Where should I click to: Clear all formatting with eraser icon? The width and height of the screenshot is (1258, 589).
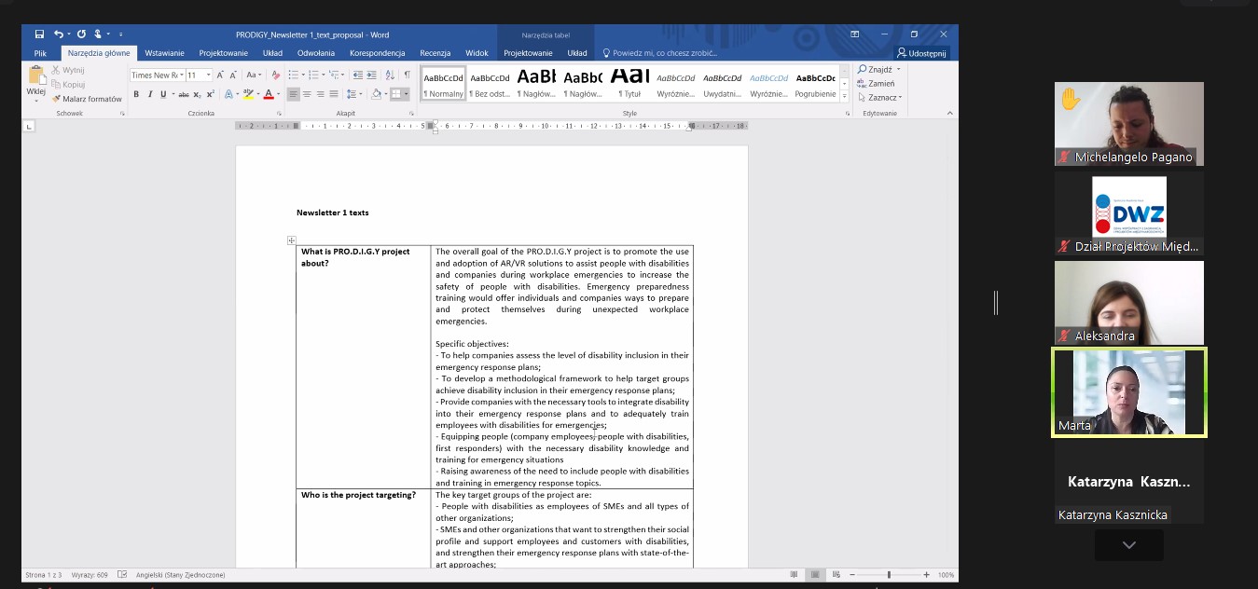(x=275, y=75)
